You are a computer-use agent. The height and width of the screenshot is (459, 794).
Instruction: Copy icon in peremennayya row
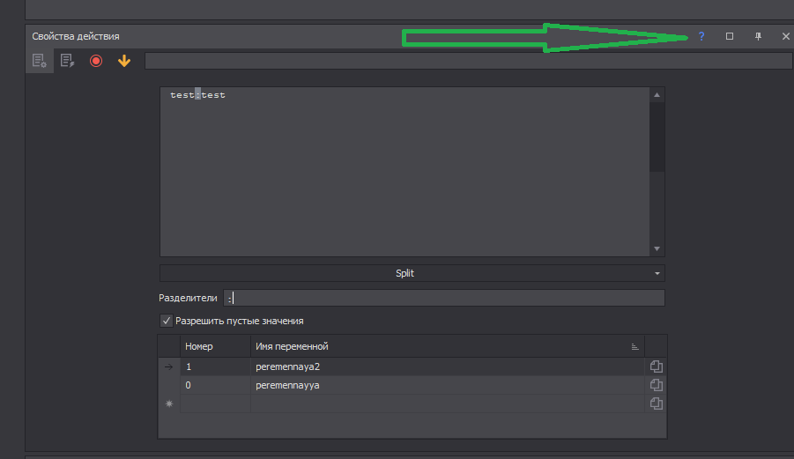657,385
